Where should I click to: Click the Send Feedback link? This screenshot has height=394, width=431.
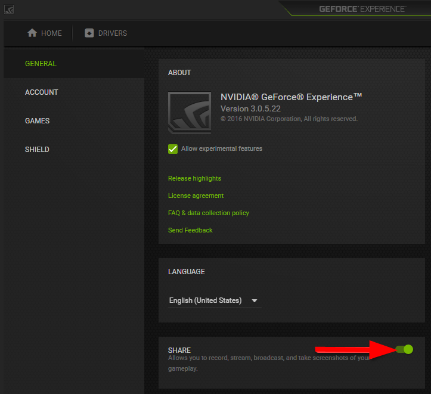(x=190, y=231)
